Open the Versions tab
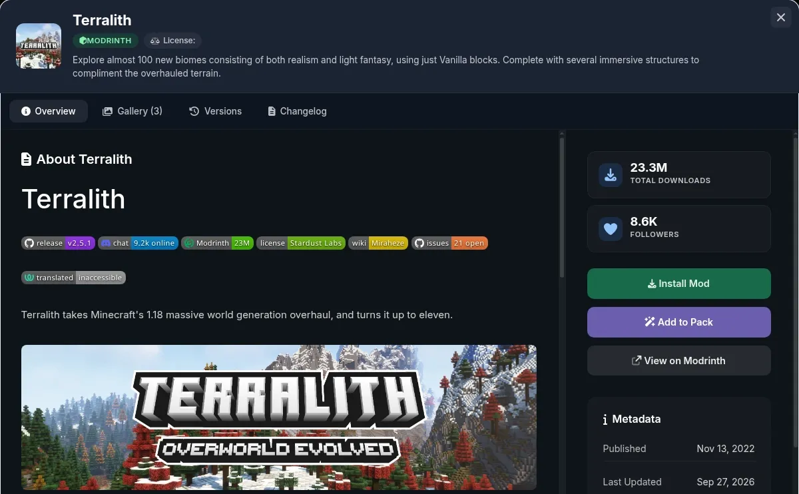The image size is (799, 494). (x=215, y=111)
